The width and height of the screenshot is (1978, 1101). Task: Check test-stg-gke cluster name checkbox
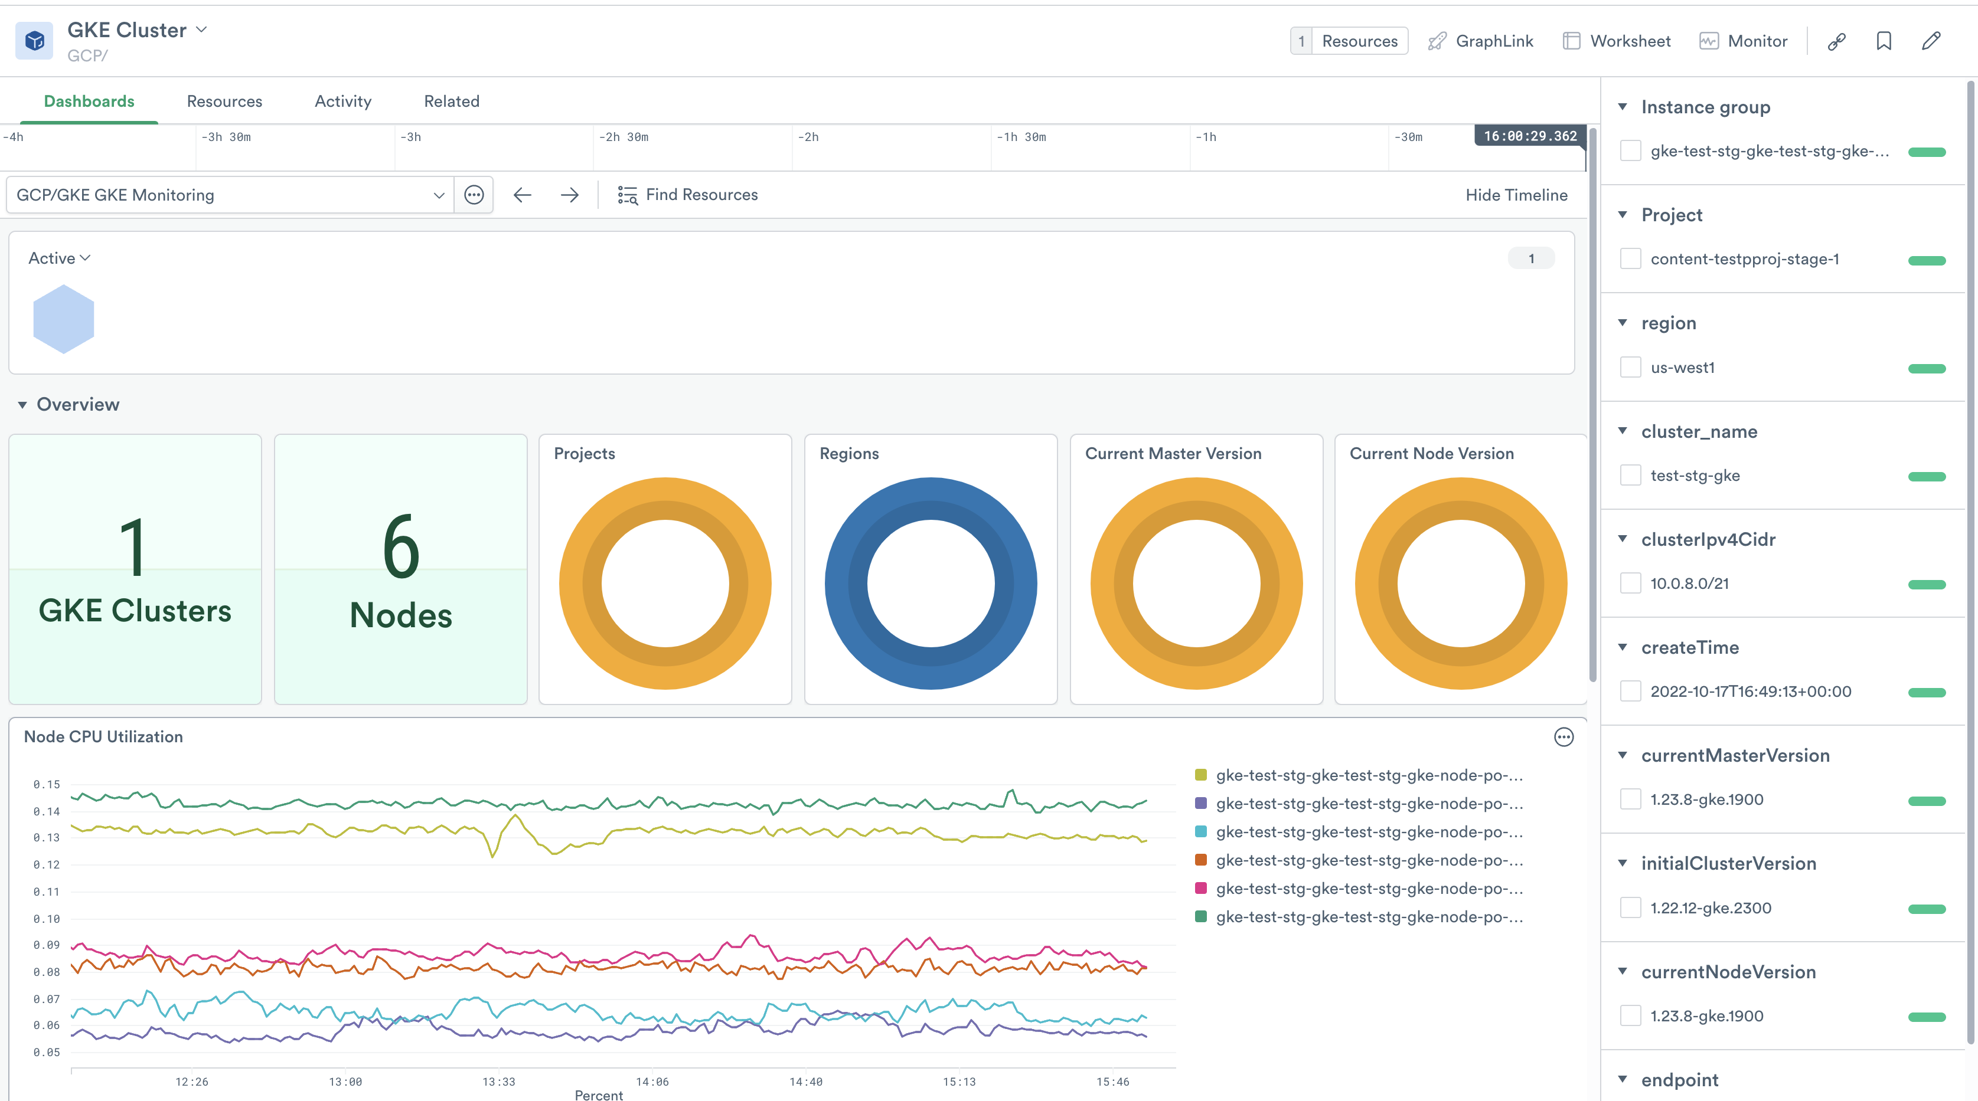(1630, 476)
